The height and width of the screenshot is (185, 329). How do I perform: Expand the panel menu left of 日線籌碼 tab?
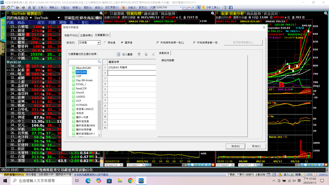pos(106,13)
